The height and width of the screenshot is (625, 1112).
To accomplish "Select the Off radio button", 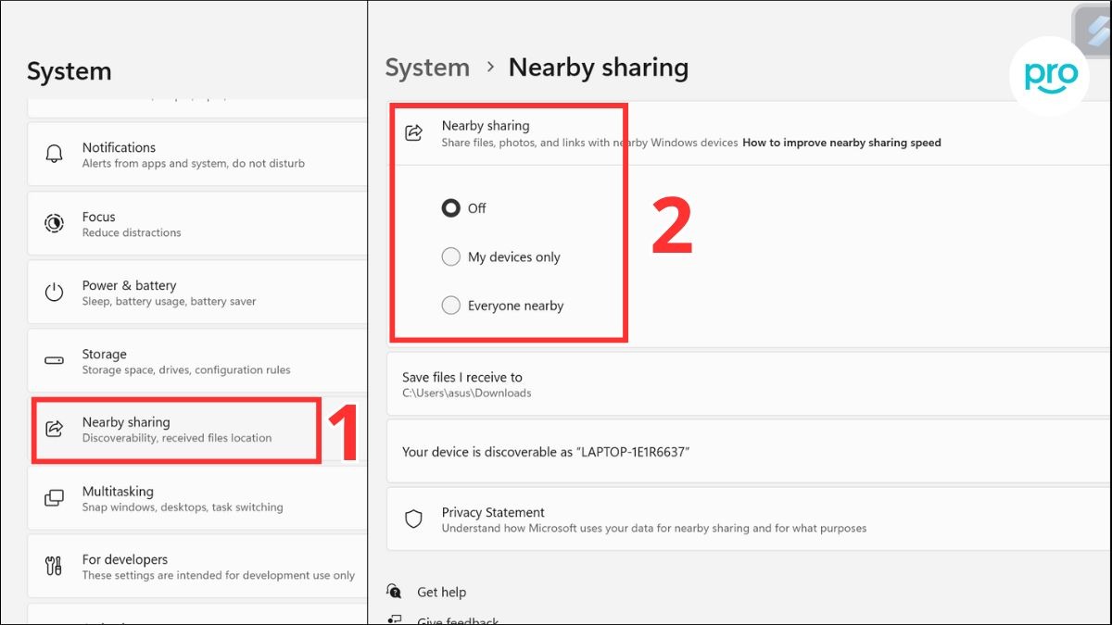I will pos(451,208).
